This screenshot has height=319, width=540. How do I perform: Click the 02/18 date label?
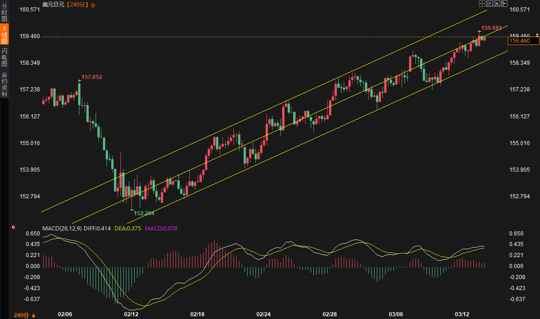pos(197,314)
